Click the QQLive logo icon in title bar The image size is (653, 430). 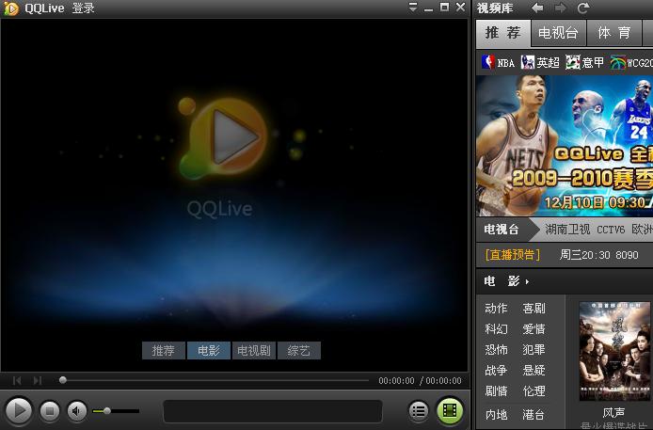[x=11, y=8]
